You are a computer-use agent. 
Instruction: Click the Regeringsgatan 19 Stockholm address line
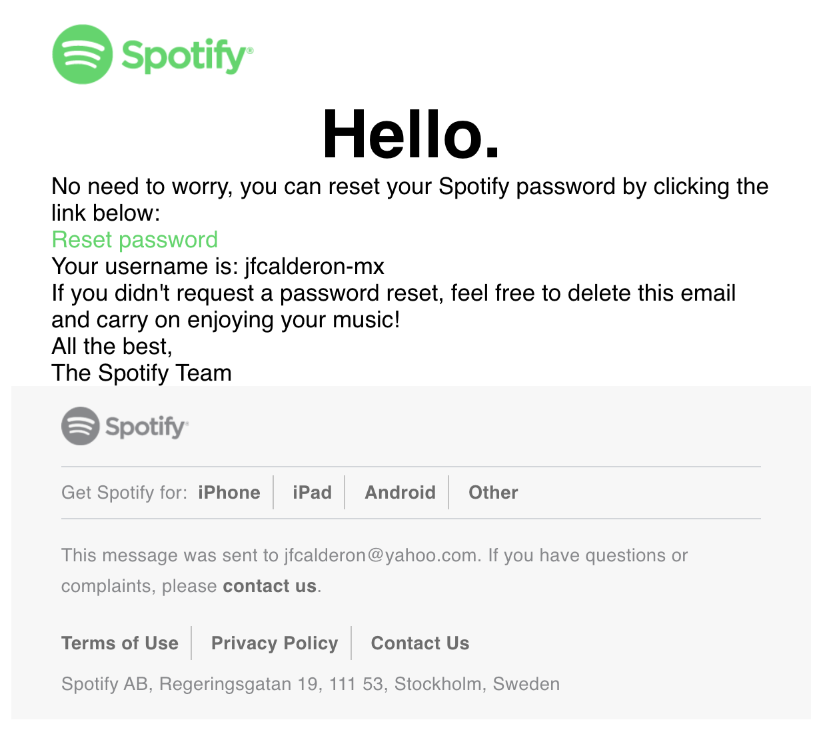point(311,684)
